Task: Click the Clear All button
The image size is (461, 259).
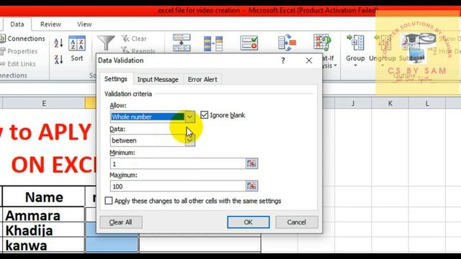Action: point(121,222)
